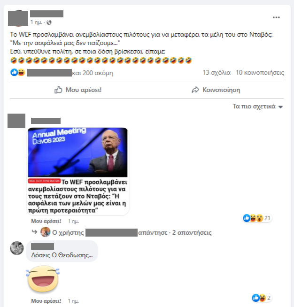Screen dimensions: 294x307
Task: Click the laughing emoji sticker
Action: [43, 279]
